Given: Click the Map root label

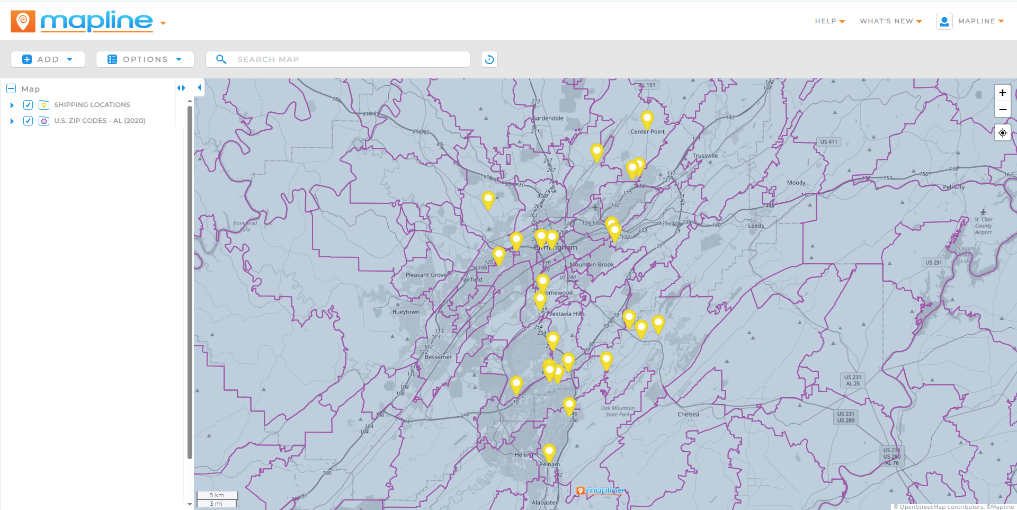Looking at the screenshot, I should point(31,89).
